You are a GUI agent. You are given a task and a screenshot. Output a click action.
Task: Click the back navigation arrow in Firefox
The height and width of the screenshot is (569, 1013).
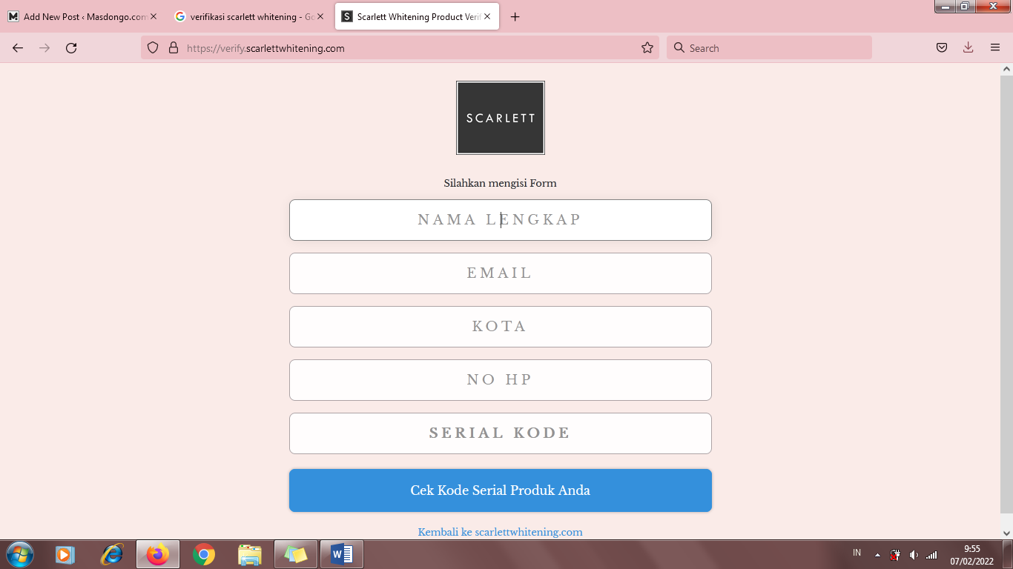coord(17,47)
